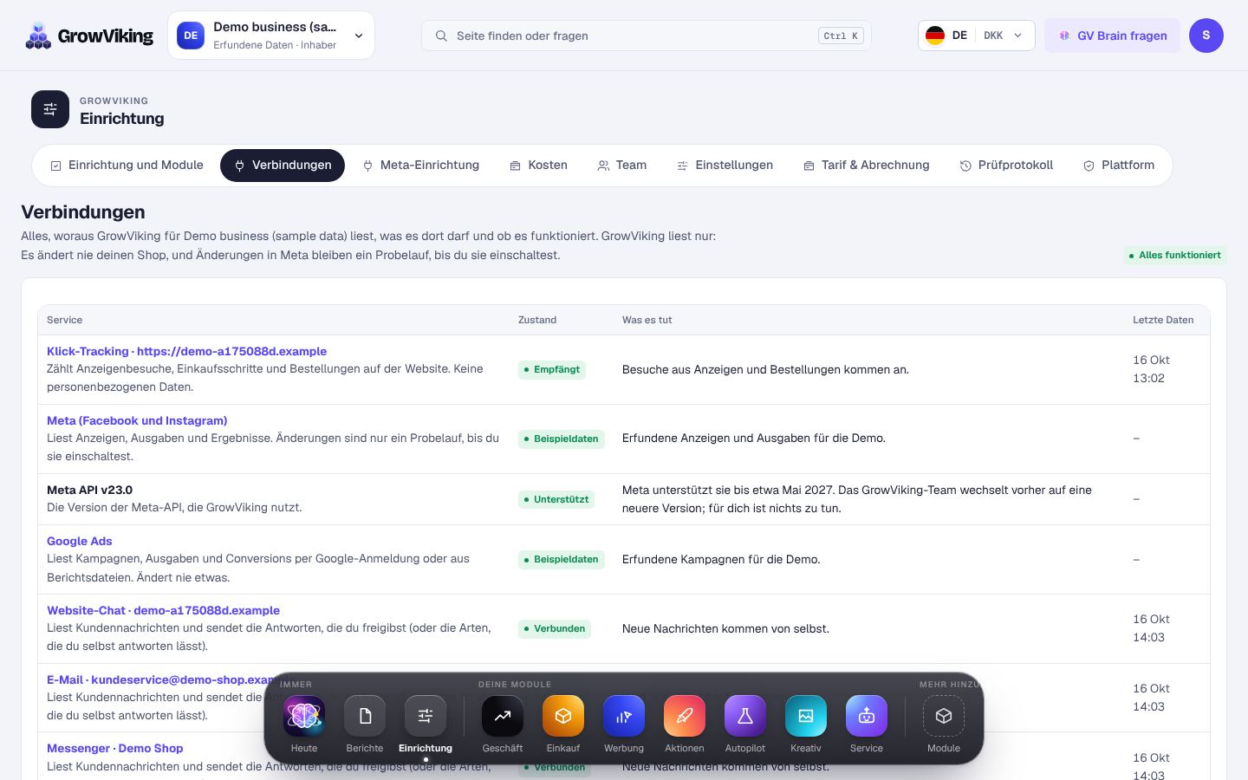Click the Zustand column header
1248x780 pixels.
(537, 320)
